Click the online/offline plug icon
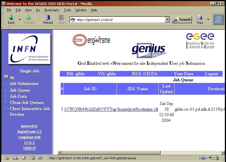 [x=203, y=158]
